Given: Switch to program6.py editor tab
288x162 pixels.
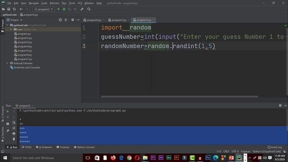Looking at the screenshot, I should coord(94,20).
